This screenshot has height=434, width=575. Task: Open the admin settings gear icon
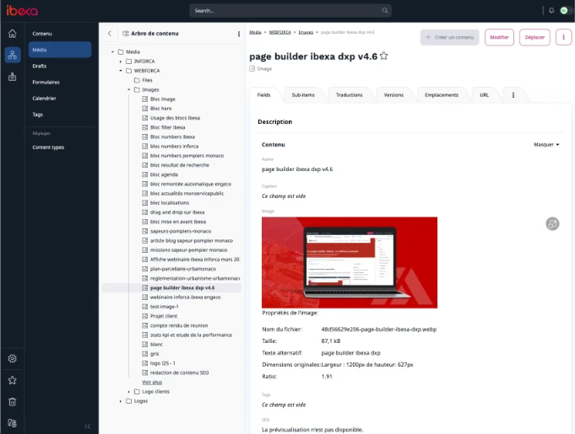(x=12, y=359)
